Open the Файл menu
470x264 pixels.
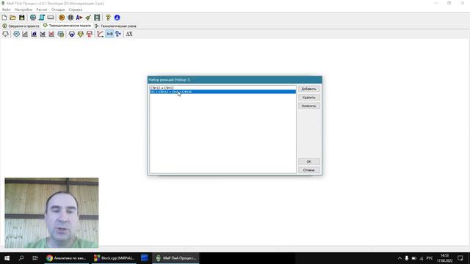7,10
